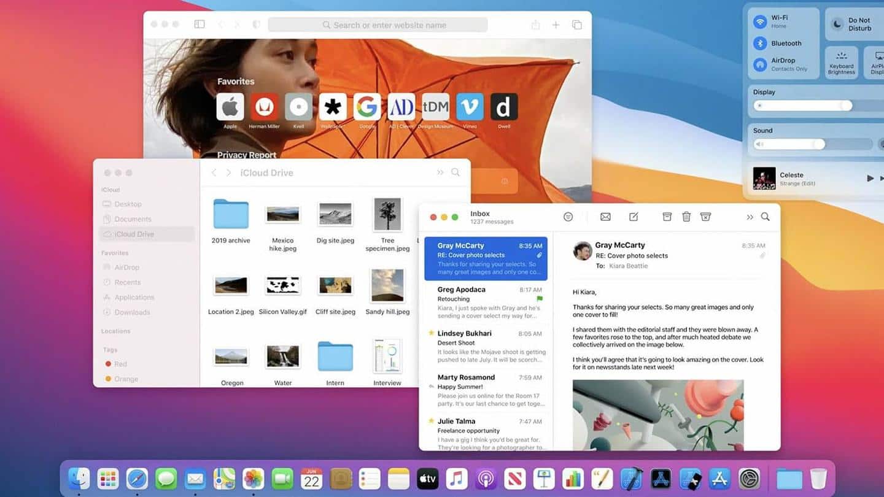Open System Preferences from the dock

click(x=750, y=479)
